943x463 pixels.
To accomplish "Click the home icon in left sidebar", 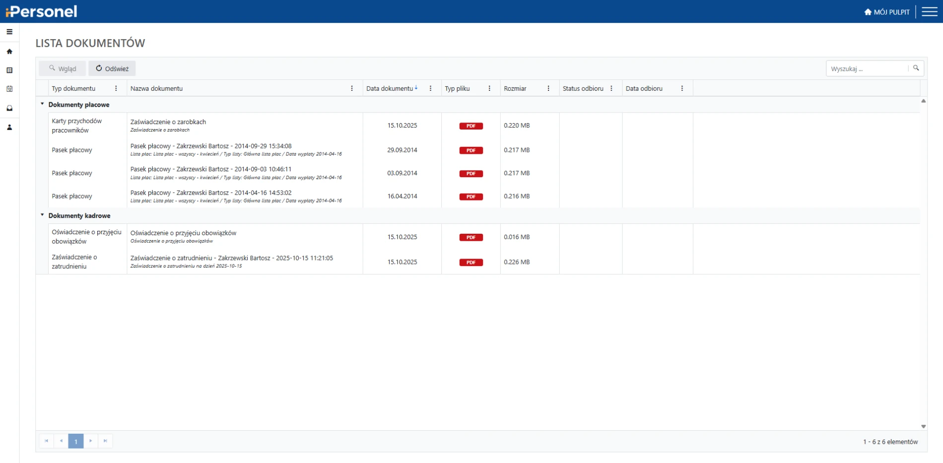I will point(9,52).
